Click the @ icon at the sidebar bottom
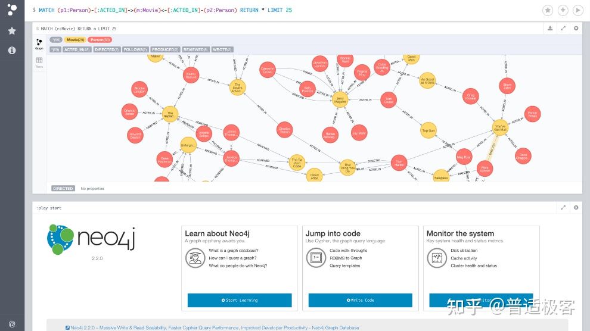 tap(12, 324)
